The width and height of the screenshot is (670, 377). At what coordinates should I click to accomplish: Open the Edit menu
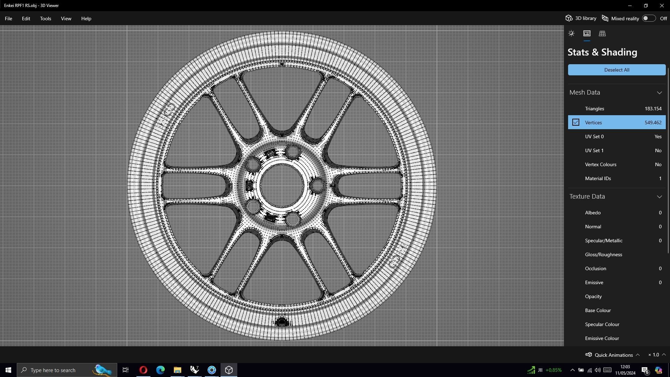[x=26, y=19]
